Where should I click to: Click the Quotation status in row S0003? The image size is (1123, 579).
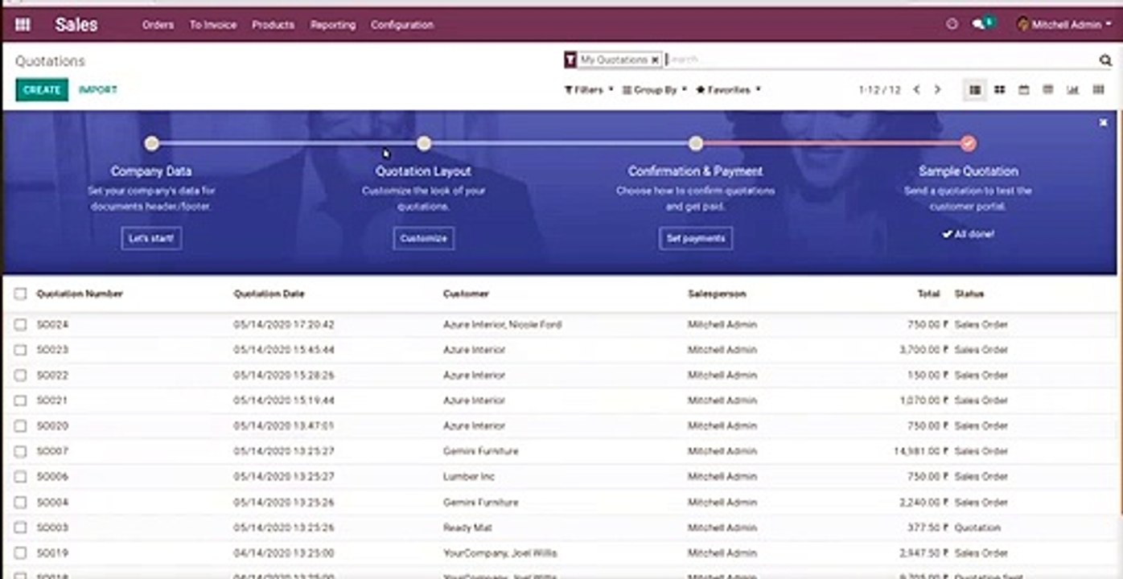tap(977, 528)
